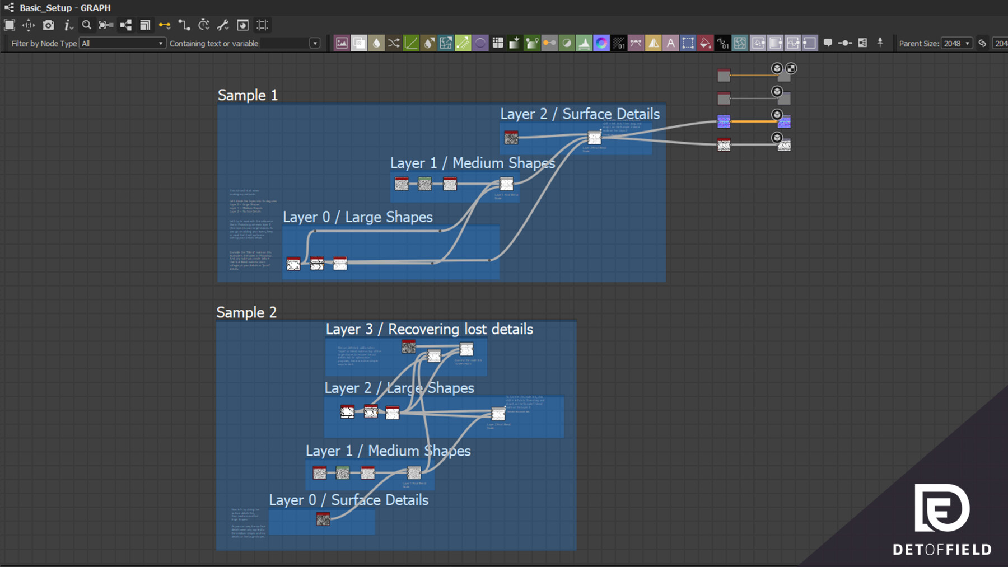Toggle linked Parent Size dimensions chain icon

point(982,43)
